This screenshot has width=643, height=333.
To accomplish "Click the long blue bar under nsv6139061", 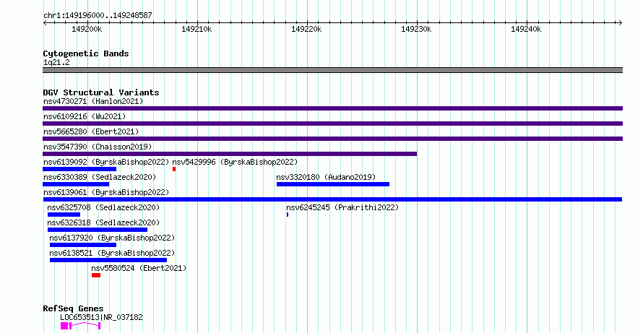I will coord(332,199).
